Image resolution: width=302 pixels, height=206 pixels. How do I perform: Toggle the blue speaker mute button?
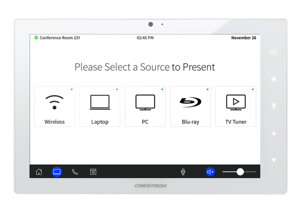[x=210, y=172]
